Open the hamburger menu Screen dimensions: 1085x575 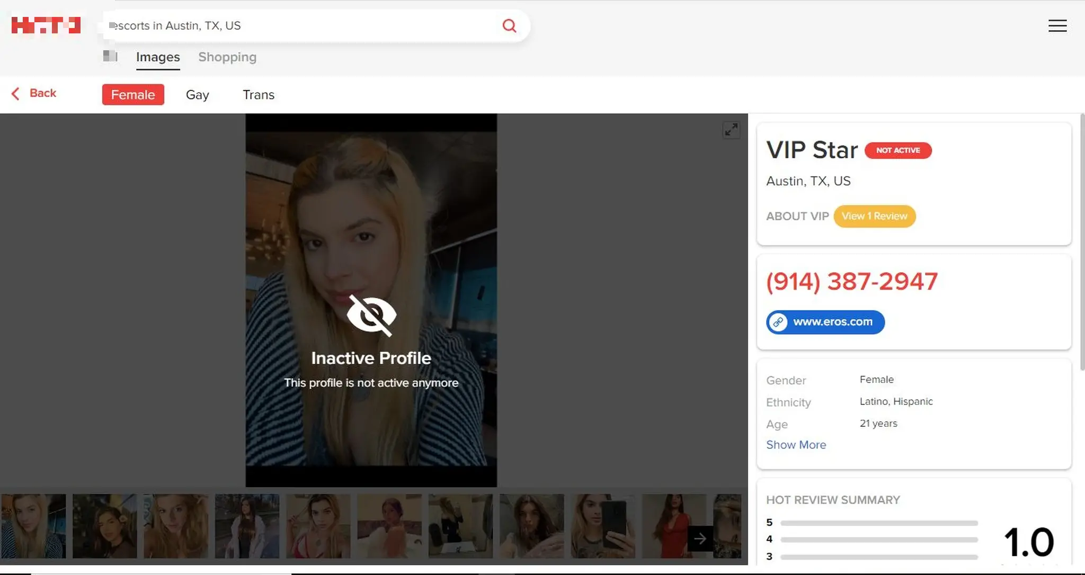click(x=1057, y=25)
